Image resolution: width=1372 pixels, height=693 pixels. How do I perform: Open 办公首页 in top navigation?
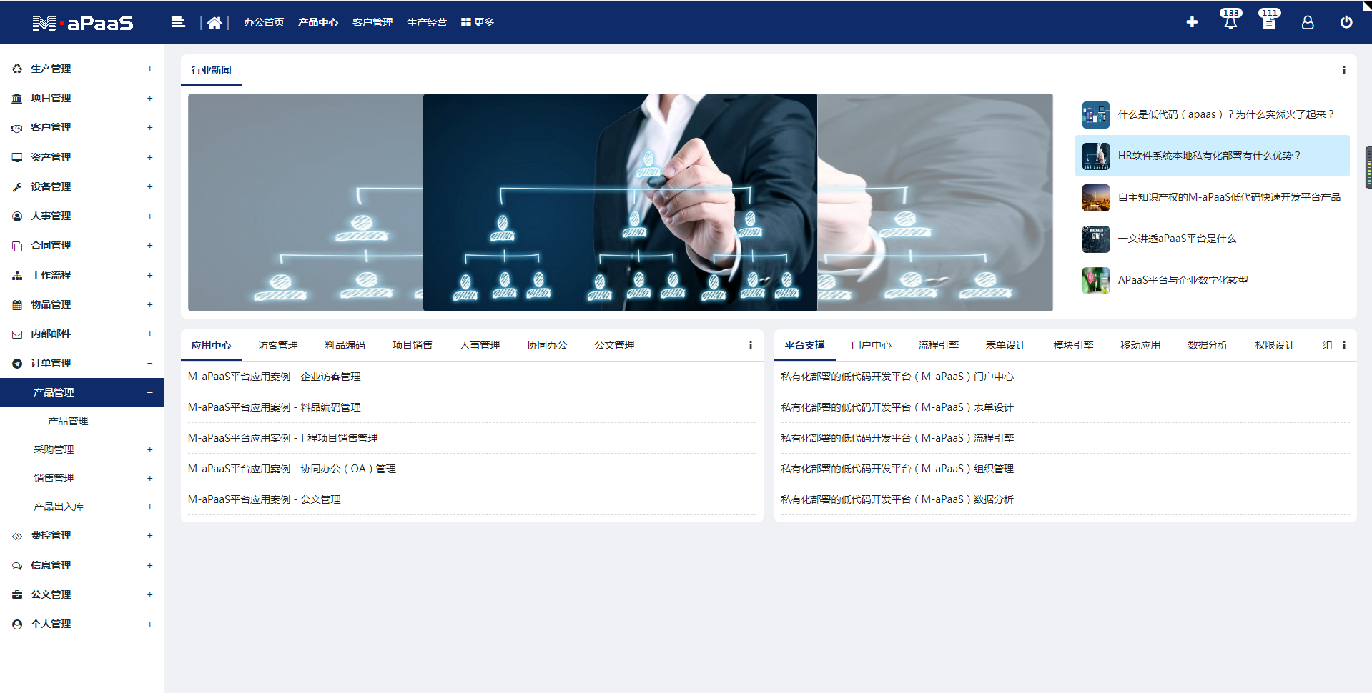click(x=264, y=23)
